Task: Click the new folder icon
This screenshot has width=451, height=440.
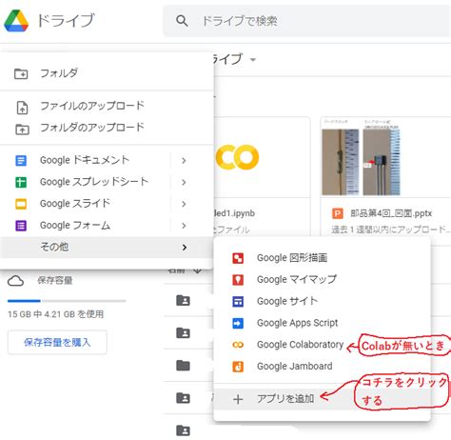Action: pos(21,73)
